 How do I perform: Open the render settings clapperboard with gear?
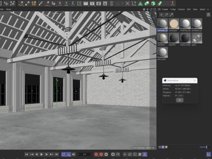coord(98,3)
